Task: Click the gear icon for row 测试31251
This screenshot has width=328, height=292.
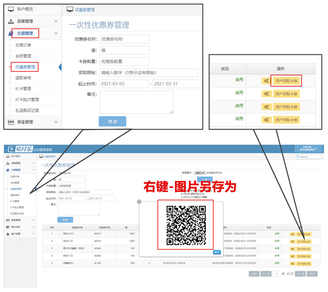Action: click(x=293, y=234)
